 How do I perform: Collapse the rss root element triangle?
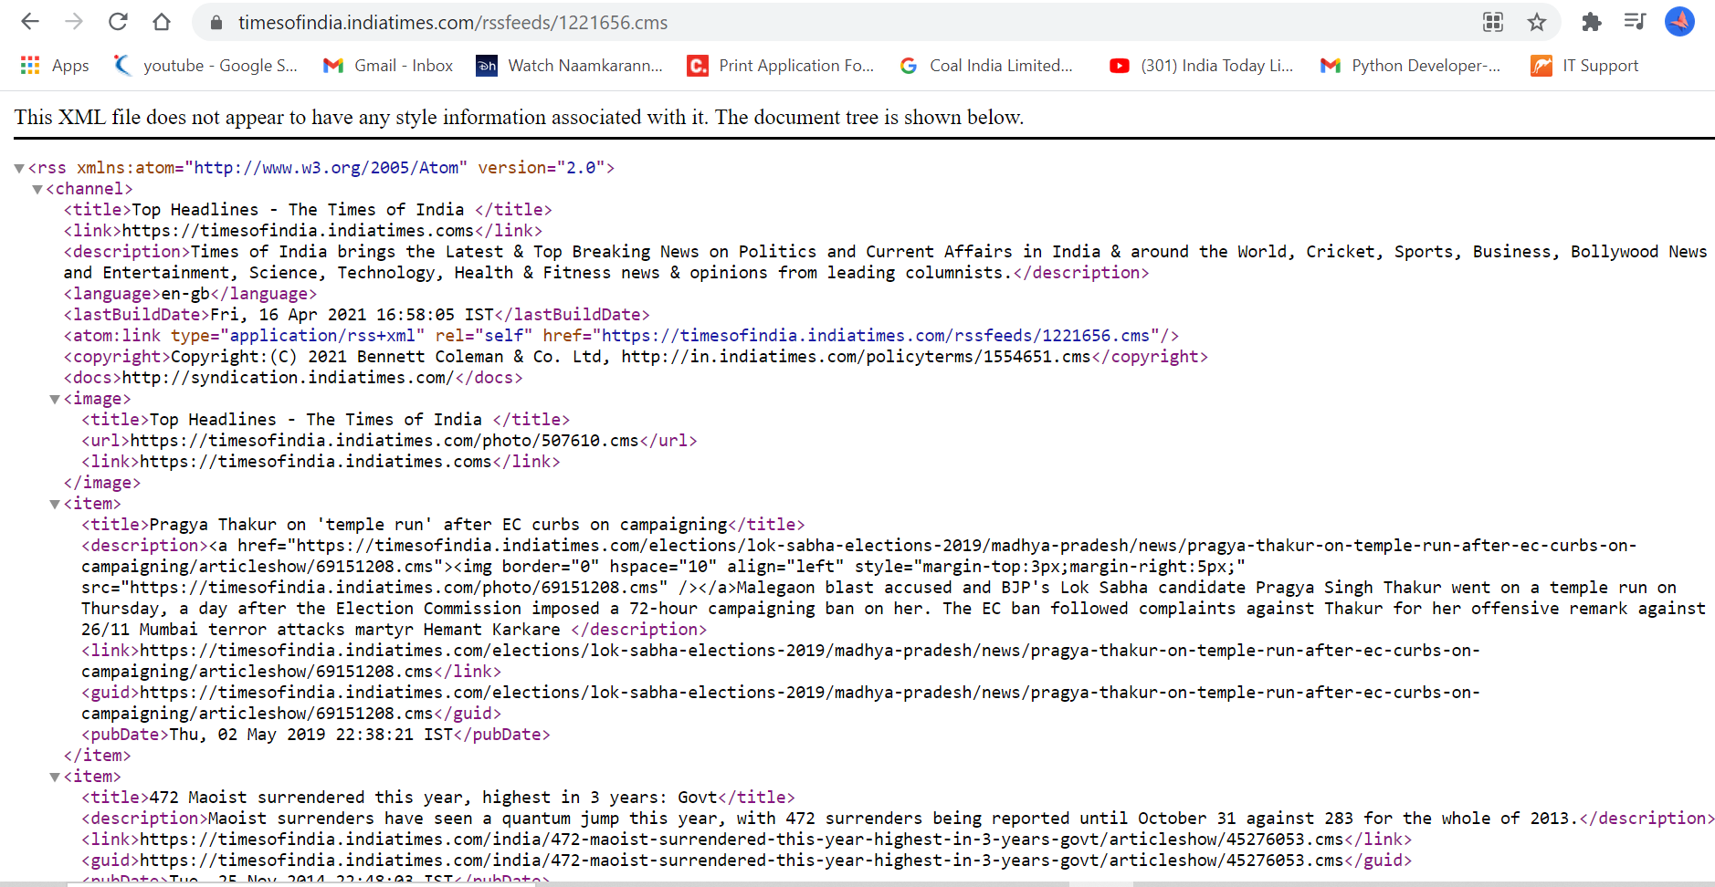(19, 168)
